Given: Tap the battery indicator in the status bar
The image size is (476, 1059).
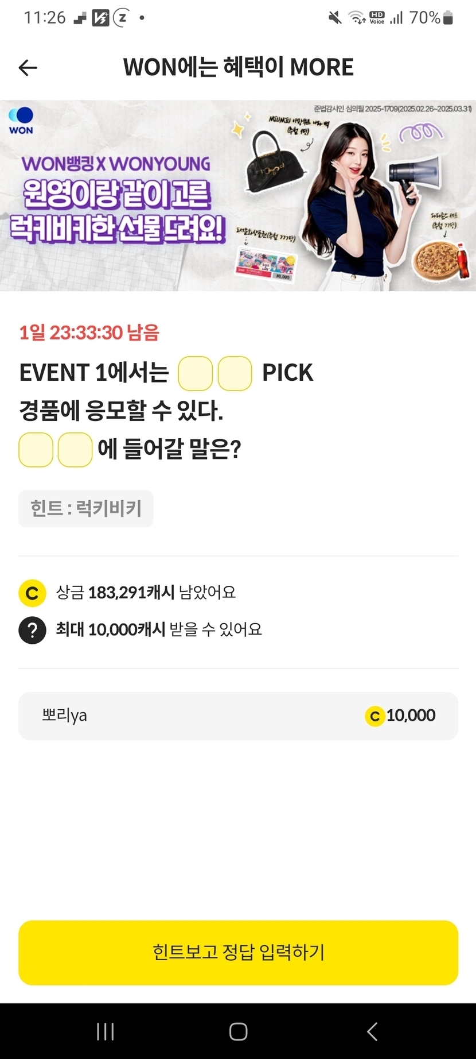Looking at the screenshot, I should 448,18.
